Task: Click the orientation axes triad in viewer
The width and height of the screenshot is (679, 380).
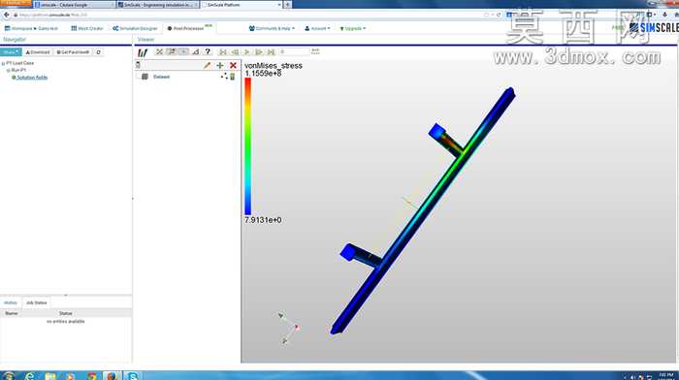Action: click(x=289, y=328)
